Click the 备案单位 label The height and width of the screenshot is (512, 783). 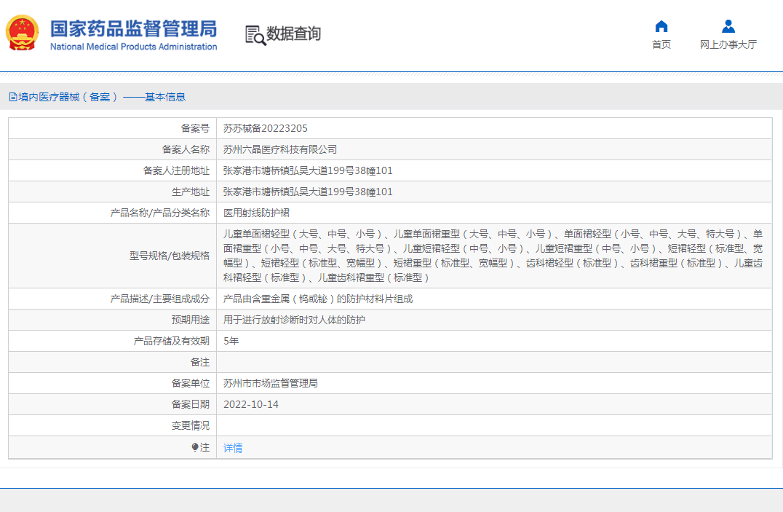[191, 383]
